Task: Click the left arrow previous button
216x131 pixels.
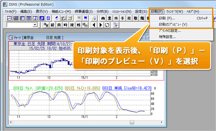Action: point(93,25)
